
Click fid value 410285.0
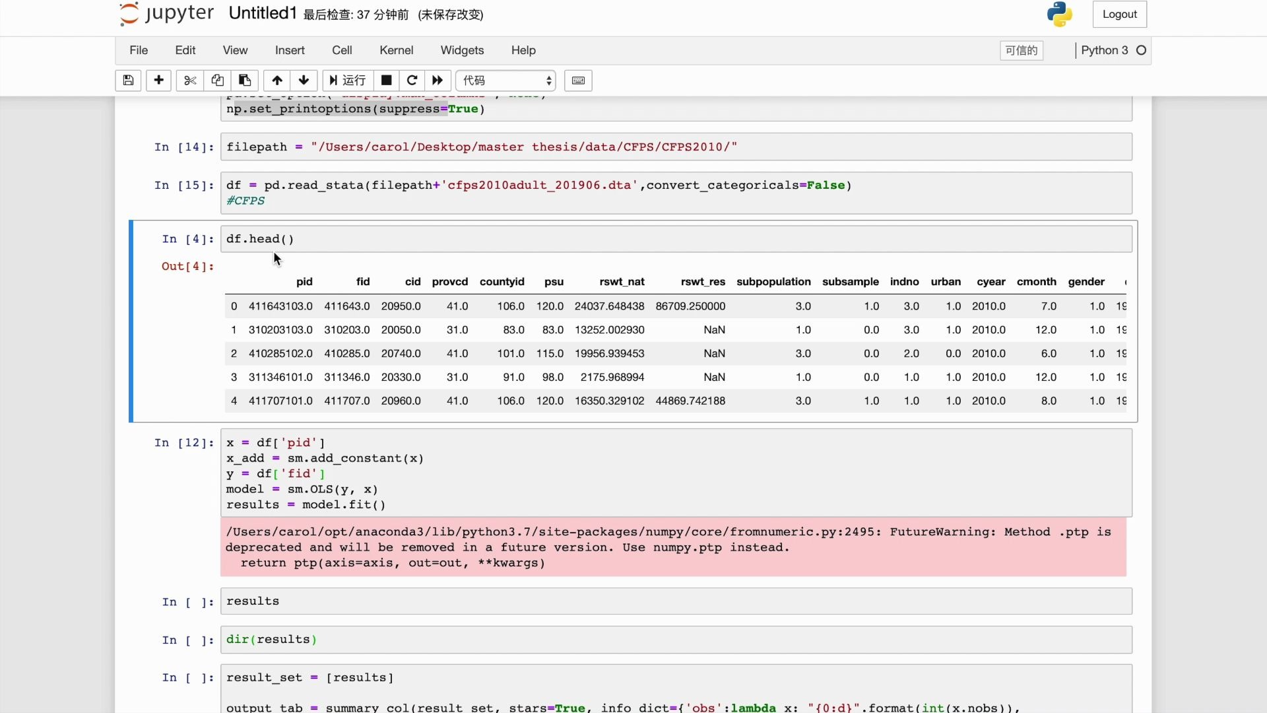347,354
